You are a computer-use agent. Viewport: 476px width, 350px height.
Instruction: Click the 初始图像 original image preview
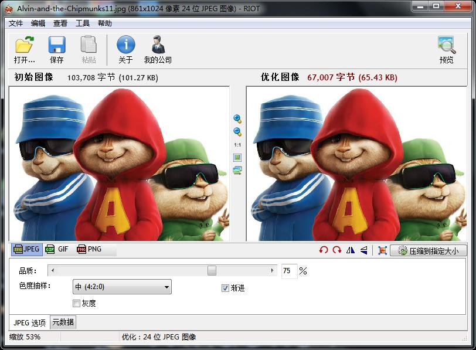pyautogui.click(x=119, y=164)
